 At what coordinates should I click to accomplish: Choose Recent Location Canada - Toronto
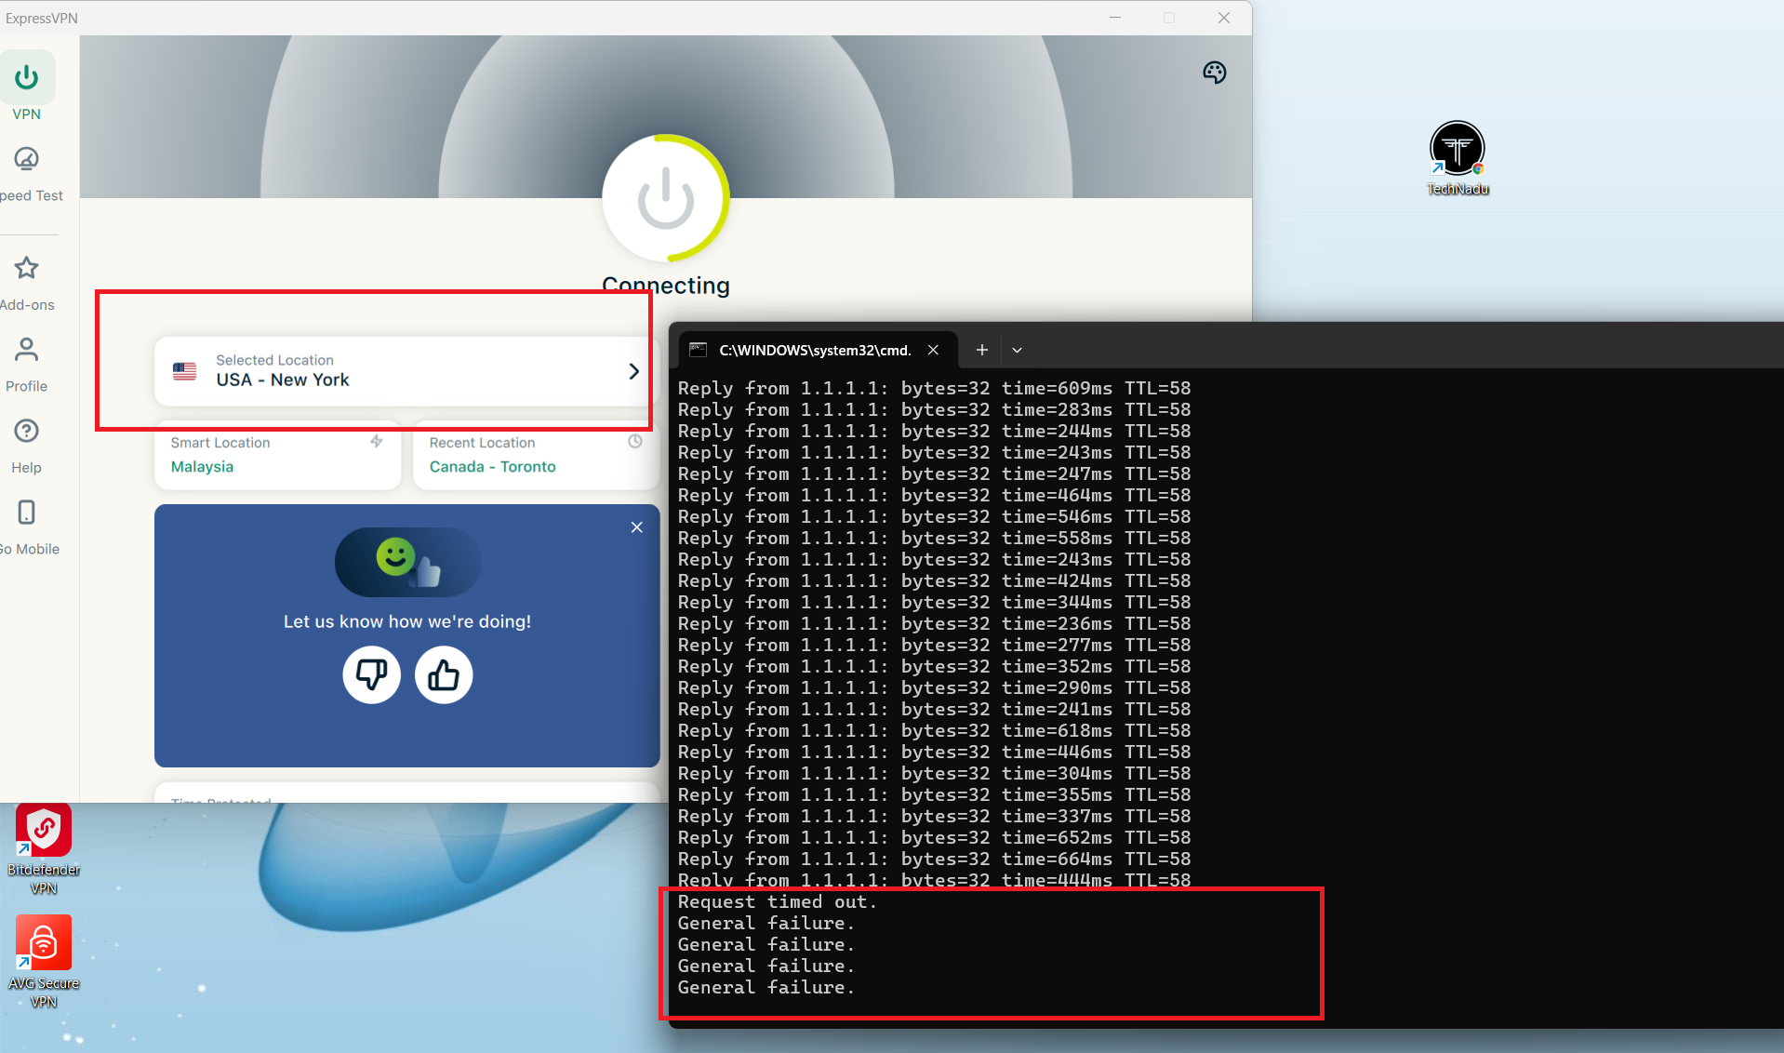[536, 455]
